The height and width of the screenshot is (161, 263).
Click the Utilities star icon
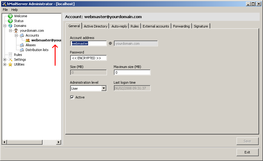click(x=10, y=64)
